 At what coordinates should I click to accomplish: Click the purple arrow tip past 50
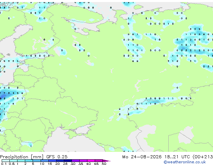pyautogui.click(x=106, y=161)
